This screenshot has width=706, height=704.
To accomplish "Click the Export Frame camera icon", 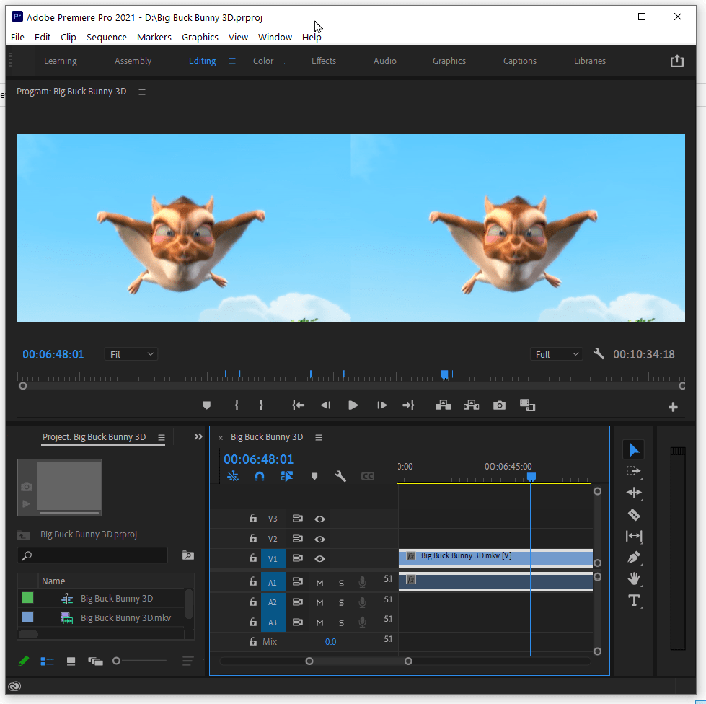I will (498, 405).
